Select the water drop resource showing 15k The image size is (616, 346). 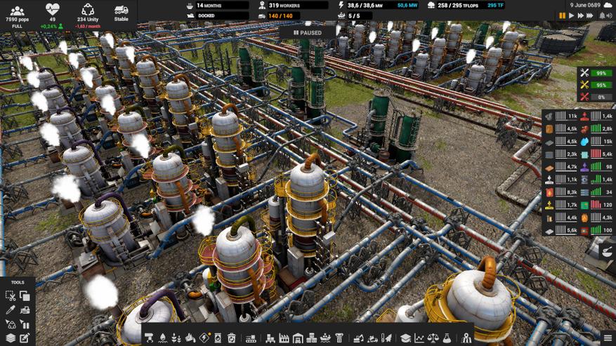(x=597, y=141)
